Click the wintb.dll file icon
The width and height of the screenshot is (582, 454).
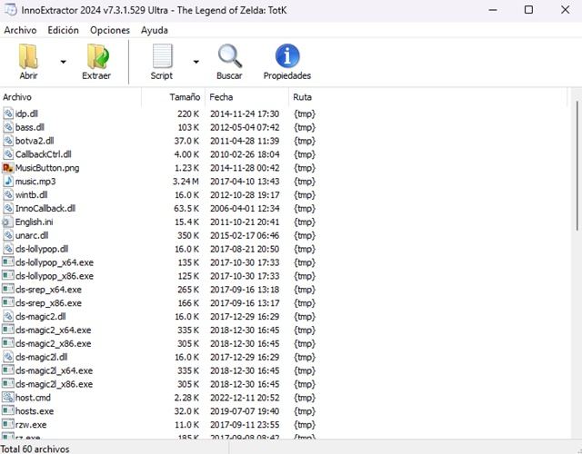point(8,194)
